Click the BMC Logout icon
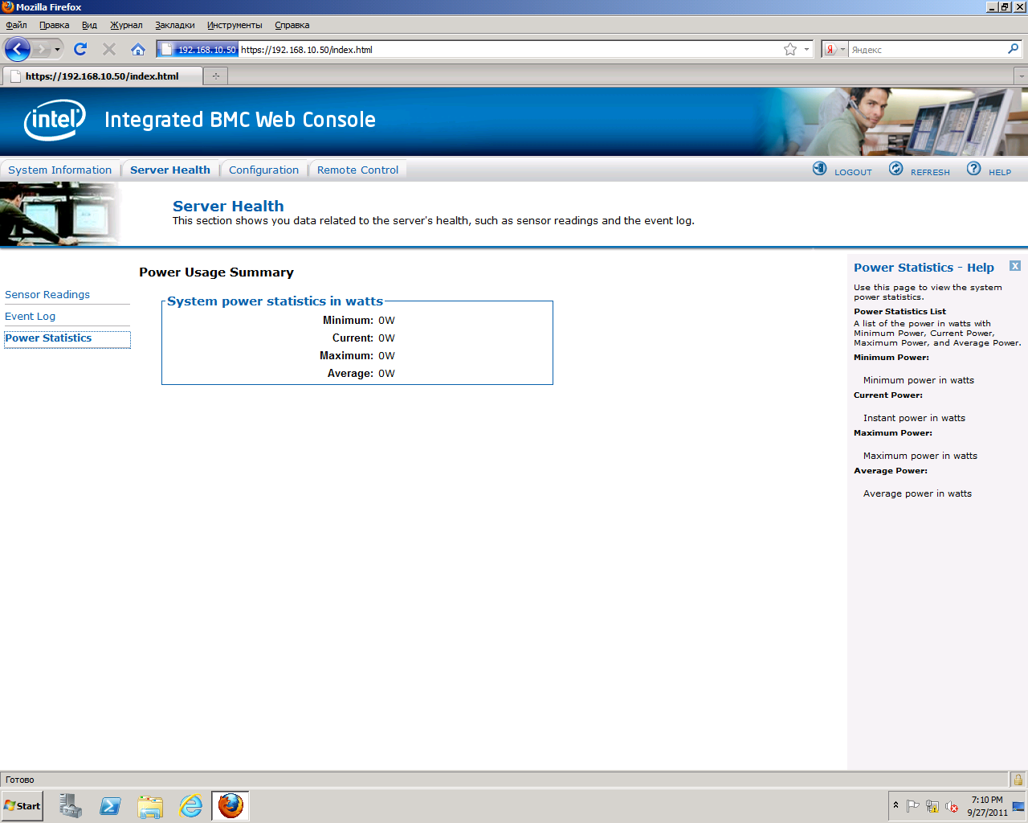 pos(819,169)
